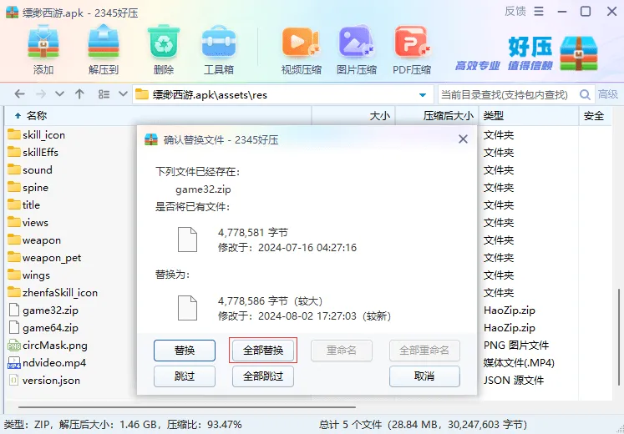
Task: Click the 安全 column header
Action: point(594,116)
